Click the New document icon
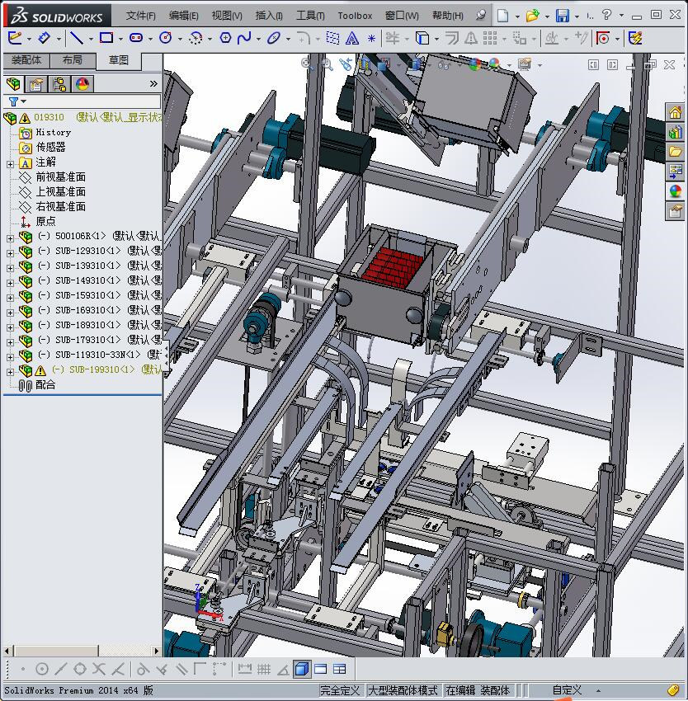This screenshot has height=701, width=688. click(503, 16)
